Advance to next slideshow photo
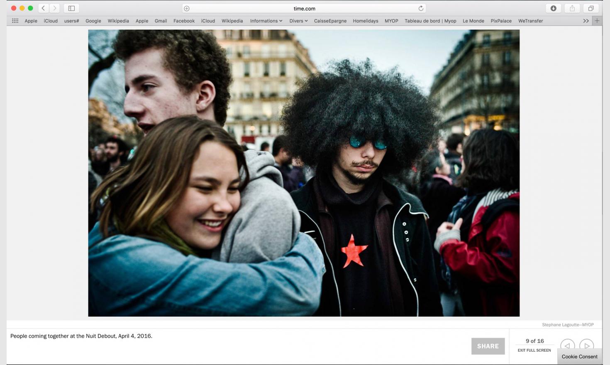 point(587,346)
